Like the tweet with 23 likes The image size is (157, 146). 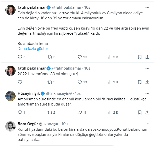pyautogui.click(x=79, y=57)
